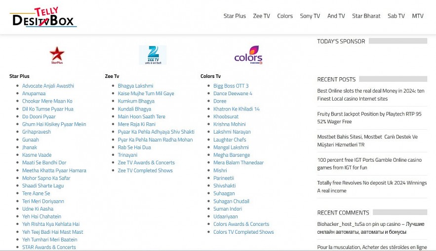Click the Desi Telly Box site logo
This screenshot has width=436, height=251.
[43, 17]
